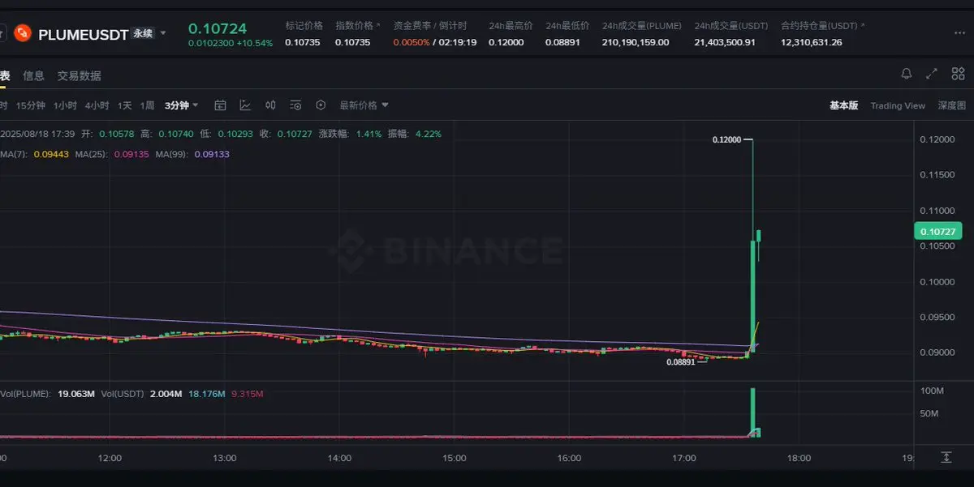
Task: Expand chart to fullscreen with arrows icon
Action: [x=932, y=74]
